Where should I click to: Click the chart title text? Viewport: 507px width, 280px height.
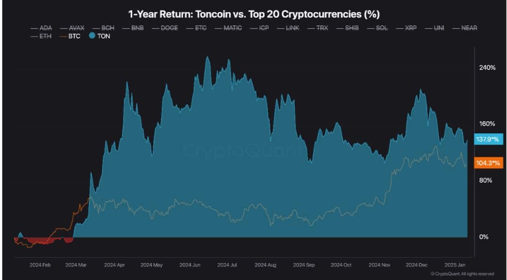tap(254, 14)
